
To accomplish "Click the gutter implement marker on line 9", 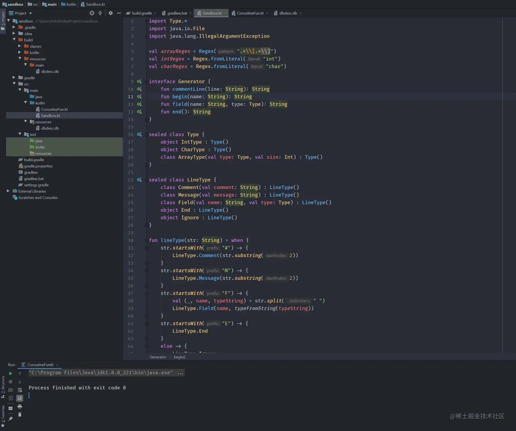I will click(x=139, y=81).
